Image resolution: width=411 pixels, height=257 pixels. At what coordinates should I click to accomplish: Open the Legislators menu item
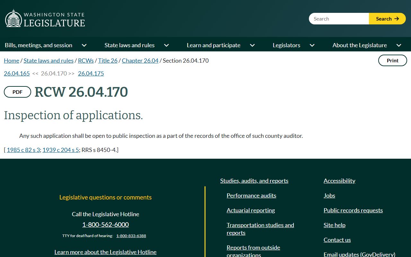click(x=286, y=45)
